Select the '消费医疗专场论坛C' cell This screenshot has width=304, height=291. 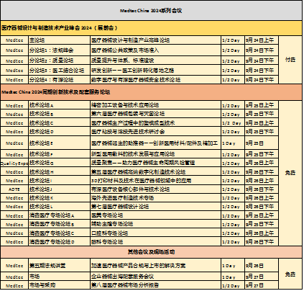point(59,233)
